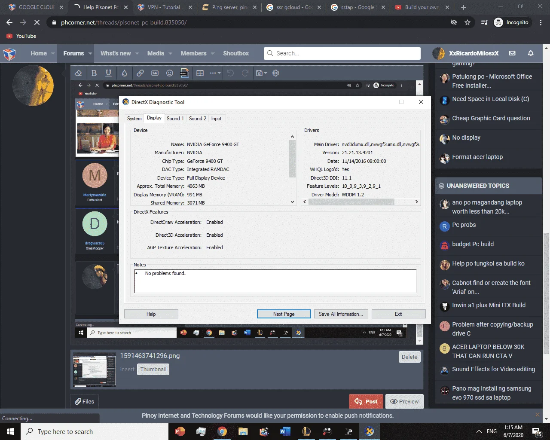
Task: Expand the Home menu dropdown arrow
Action: click(x=53, y=54)
